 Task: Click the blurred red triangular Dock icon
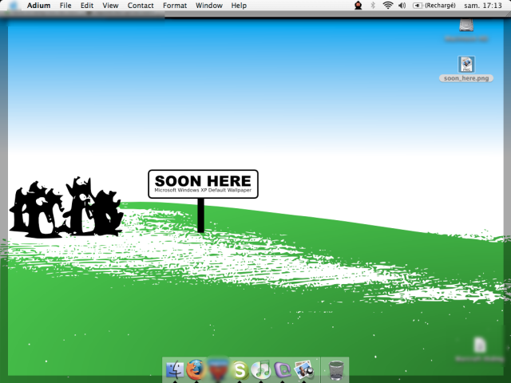tap(218, 368)
